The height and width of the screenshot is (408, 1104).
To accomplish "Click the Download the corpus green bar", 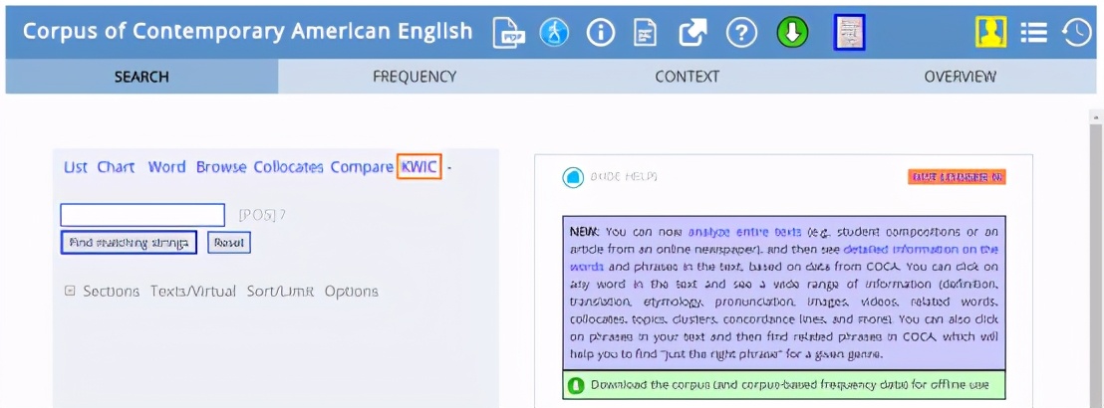I will [784, 385].
